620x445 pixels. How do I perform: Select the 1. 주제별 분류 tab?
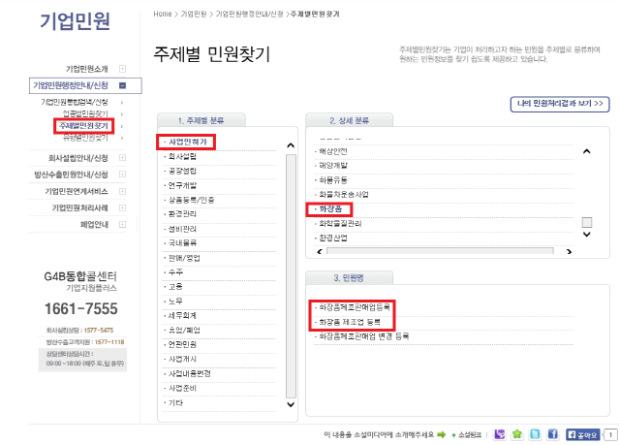(x=201, y=120)
